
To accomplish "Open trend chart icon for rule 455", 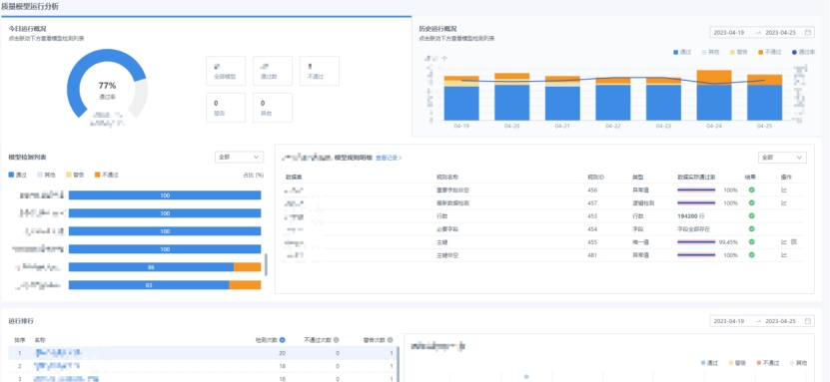I will pos(784,242).
